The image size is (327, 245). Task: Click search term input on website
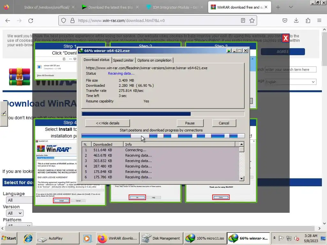tap(291, 69)
